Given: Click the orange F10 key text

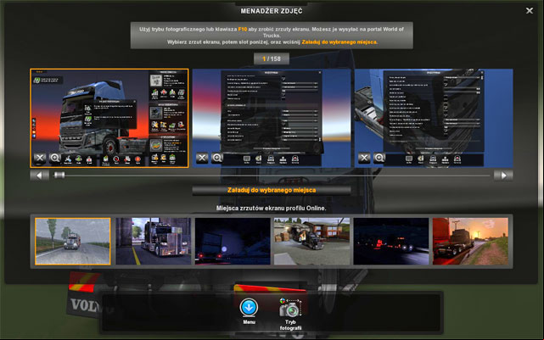Looking at the screenshot, I should click(x=243, y=29).
